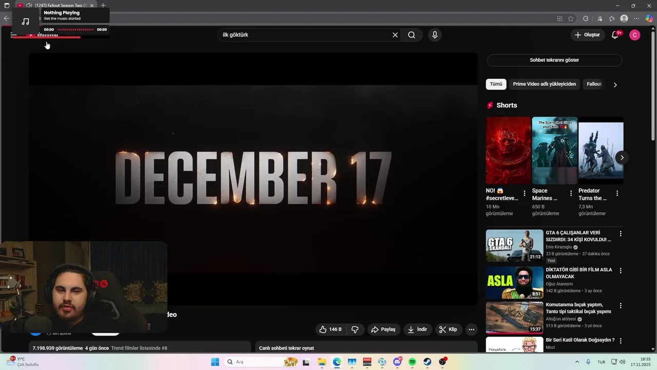The width and height of the screenshot is (657, 370).
Task: Open options menu for Space Marines Short
Action: pyautogui.click(x=571, y=194)
